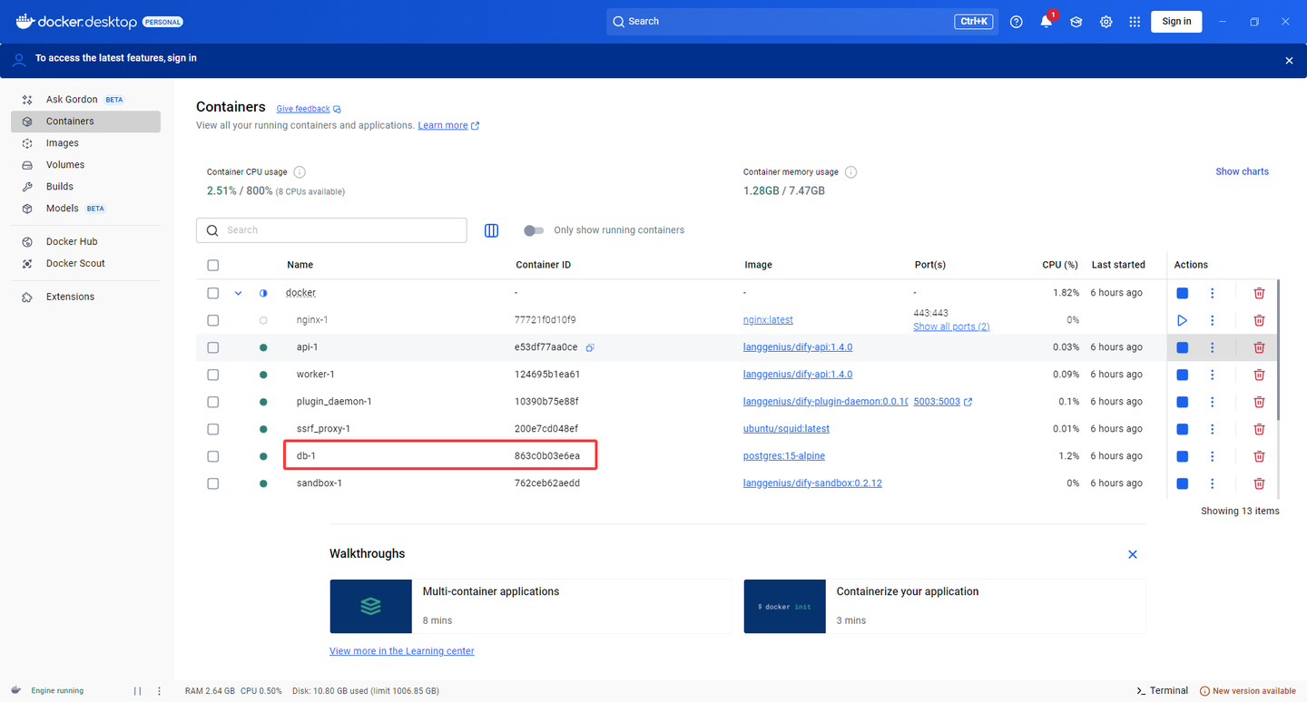
Task: Open the notifications bell
Action: point(1046,21)
